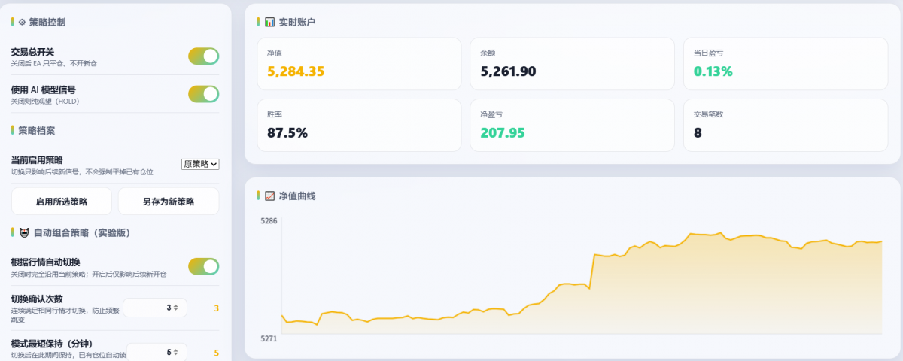
Task: Click the 胜率 87.5% card
Action: [359, 125]
